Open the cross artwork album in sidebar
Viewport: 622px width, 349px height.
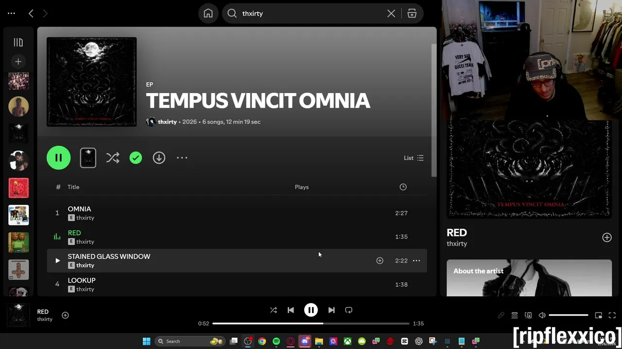pos(18,270)
